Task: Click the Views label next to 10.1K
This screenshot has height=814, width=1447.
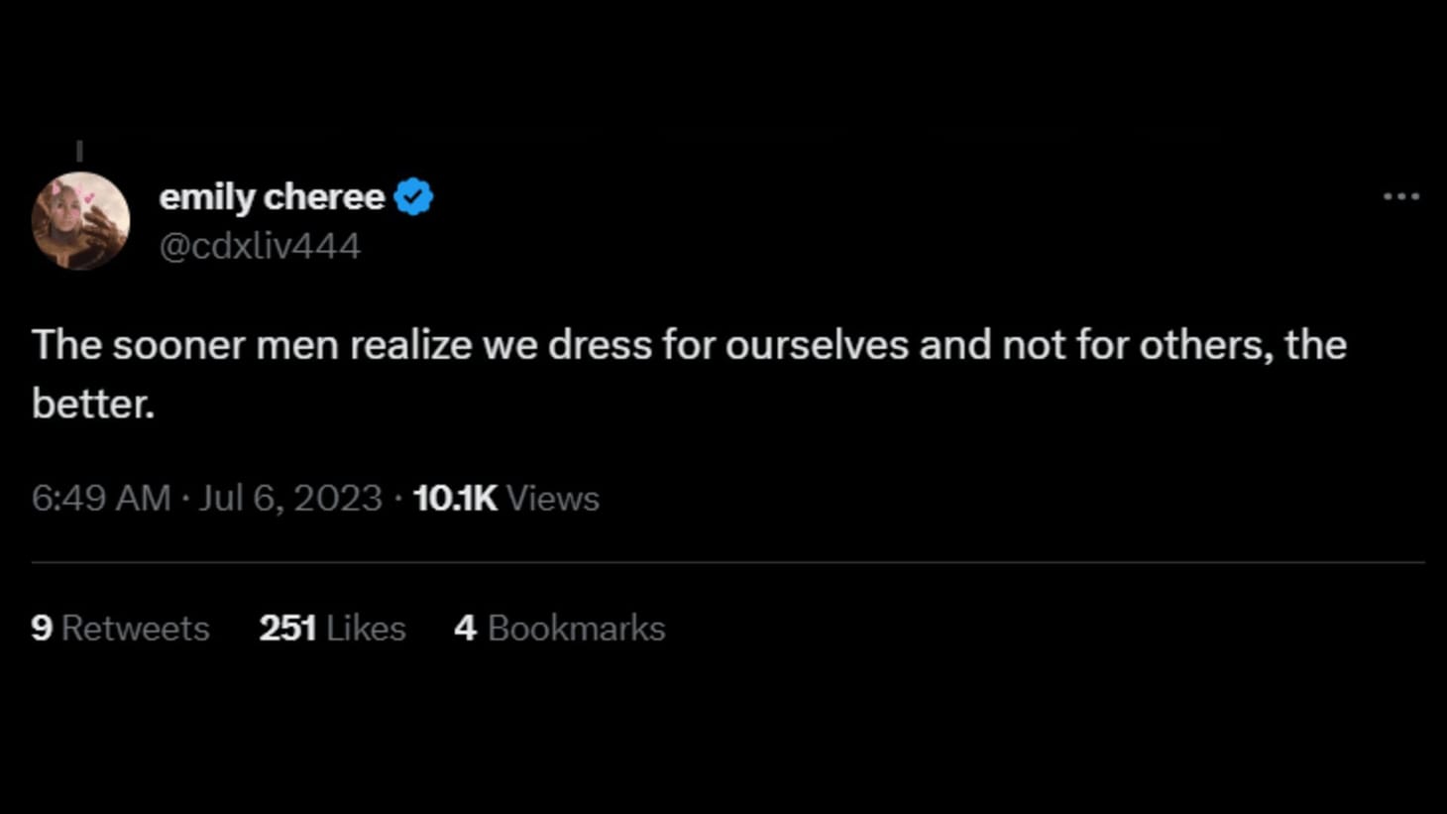Action: coord(553,499)
